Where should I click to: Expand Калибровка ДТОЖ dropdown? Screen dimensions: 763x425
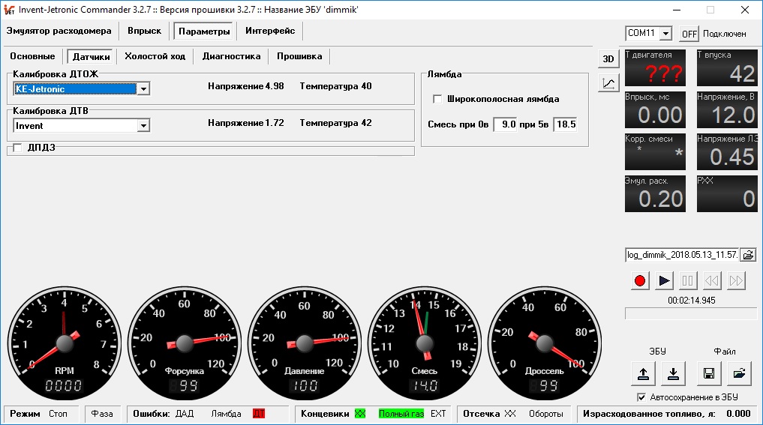point(143,89)
